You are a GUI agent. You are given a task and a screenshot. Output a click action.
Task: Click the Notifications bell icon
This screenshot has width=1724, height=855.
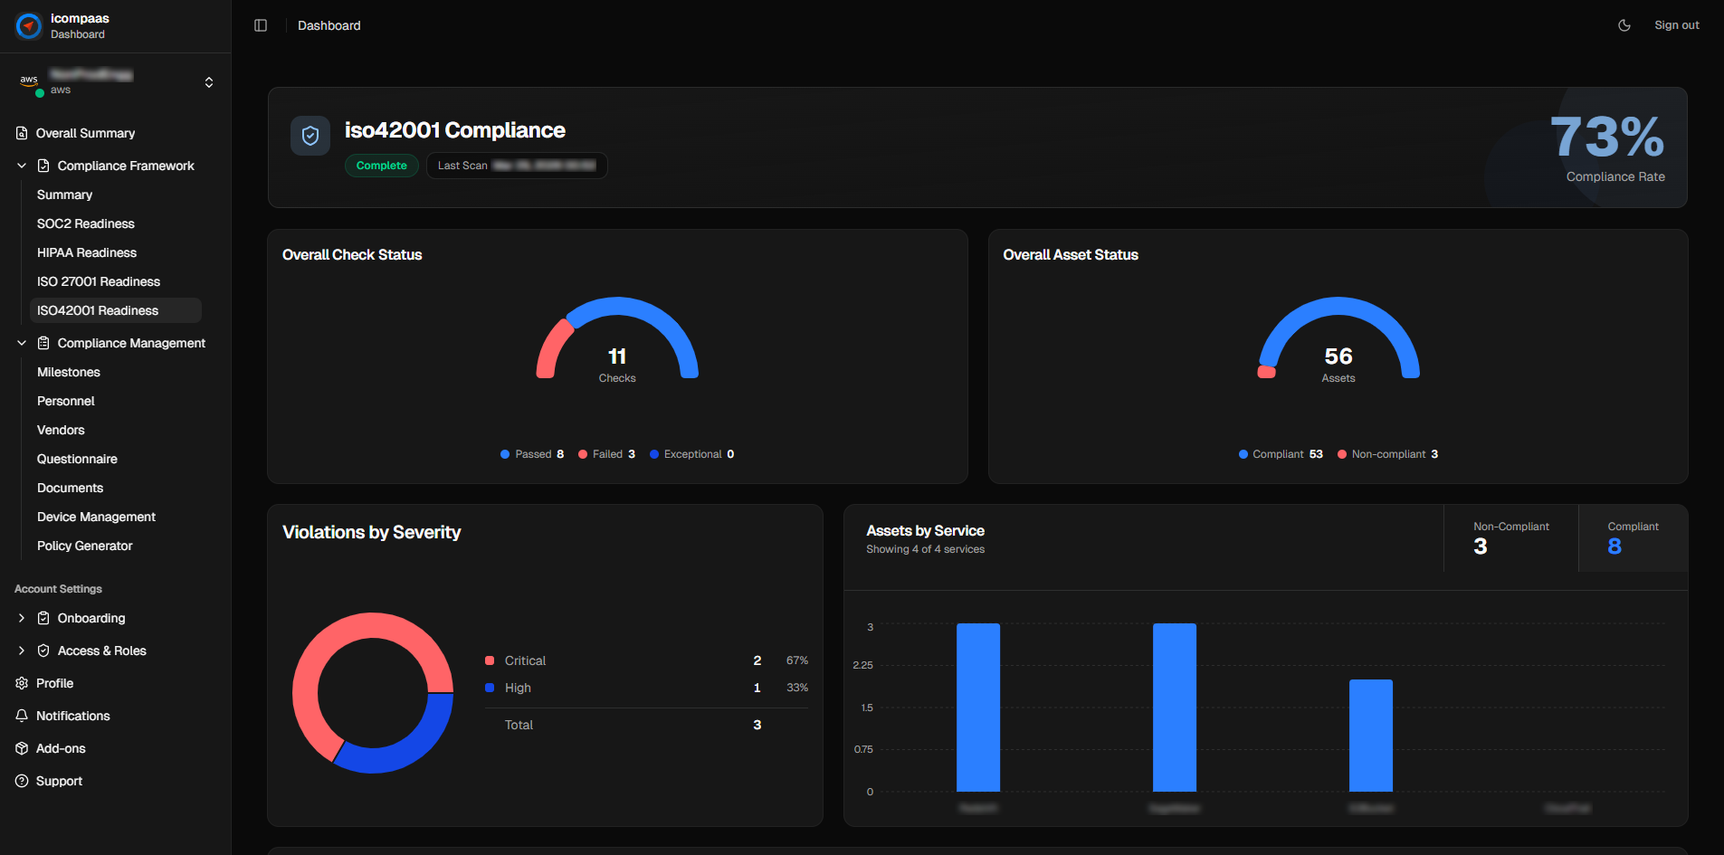pos(22,716)
